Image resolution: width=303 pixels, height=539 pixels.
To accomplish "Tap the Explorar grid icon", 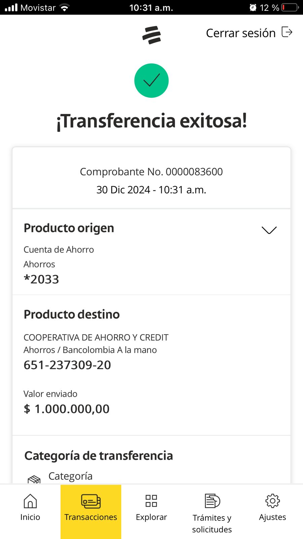I will [x=151, y=501].
